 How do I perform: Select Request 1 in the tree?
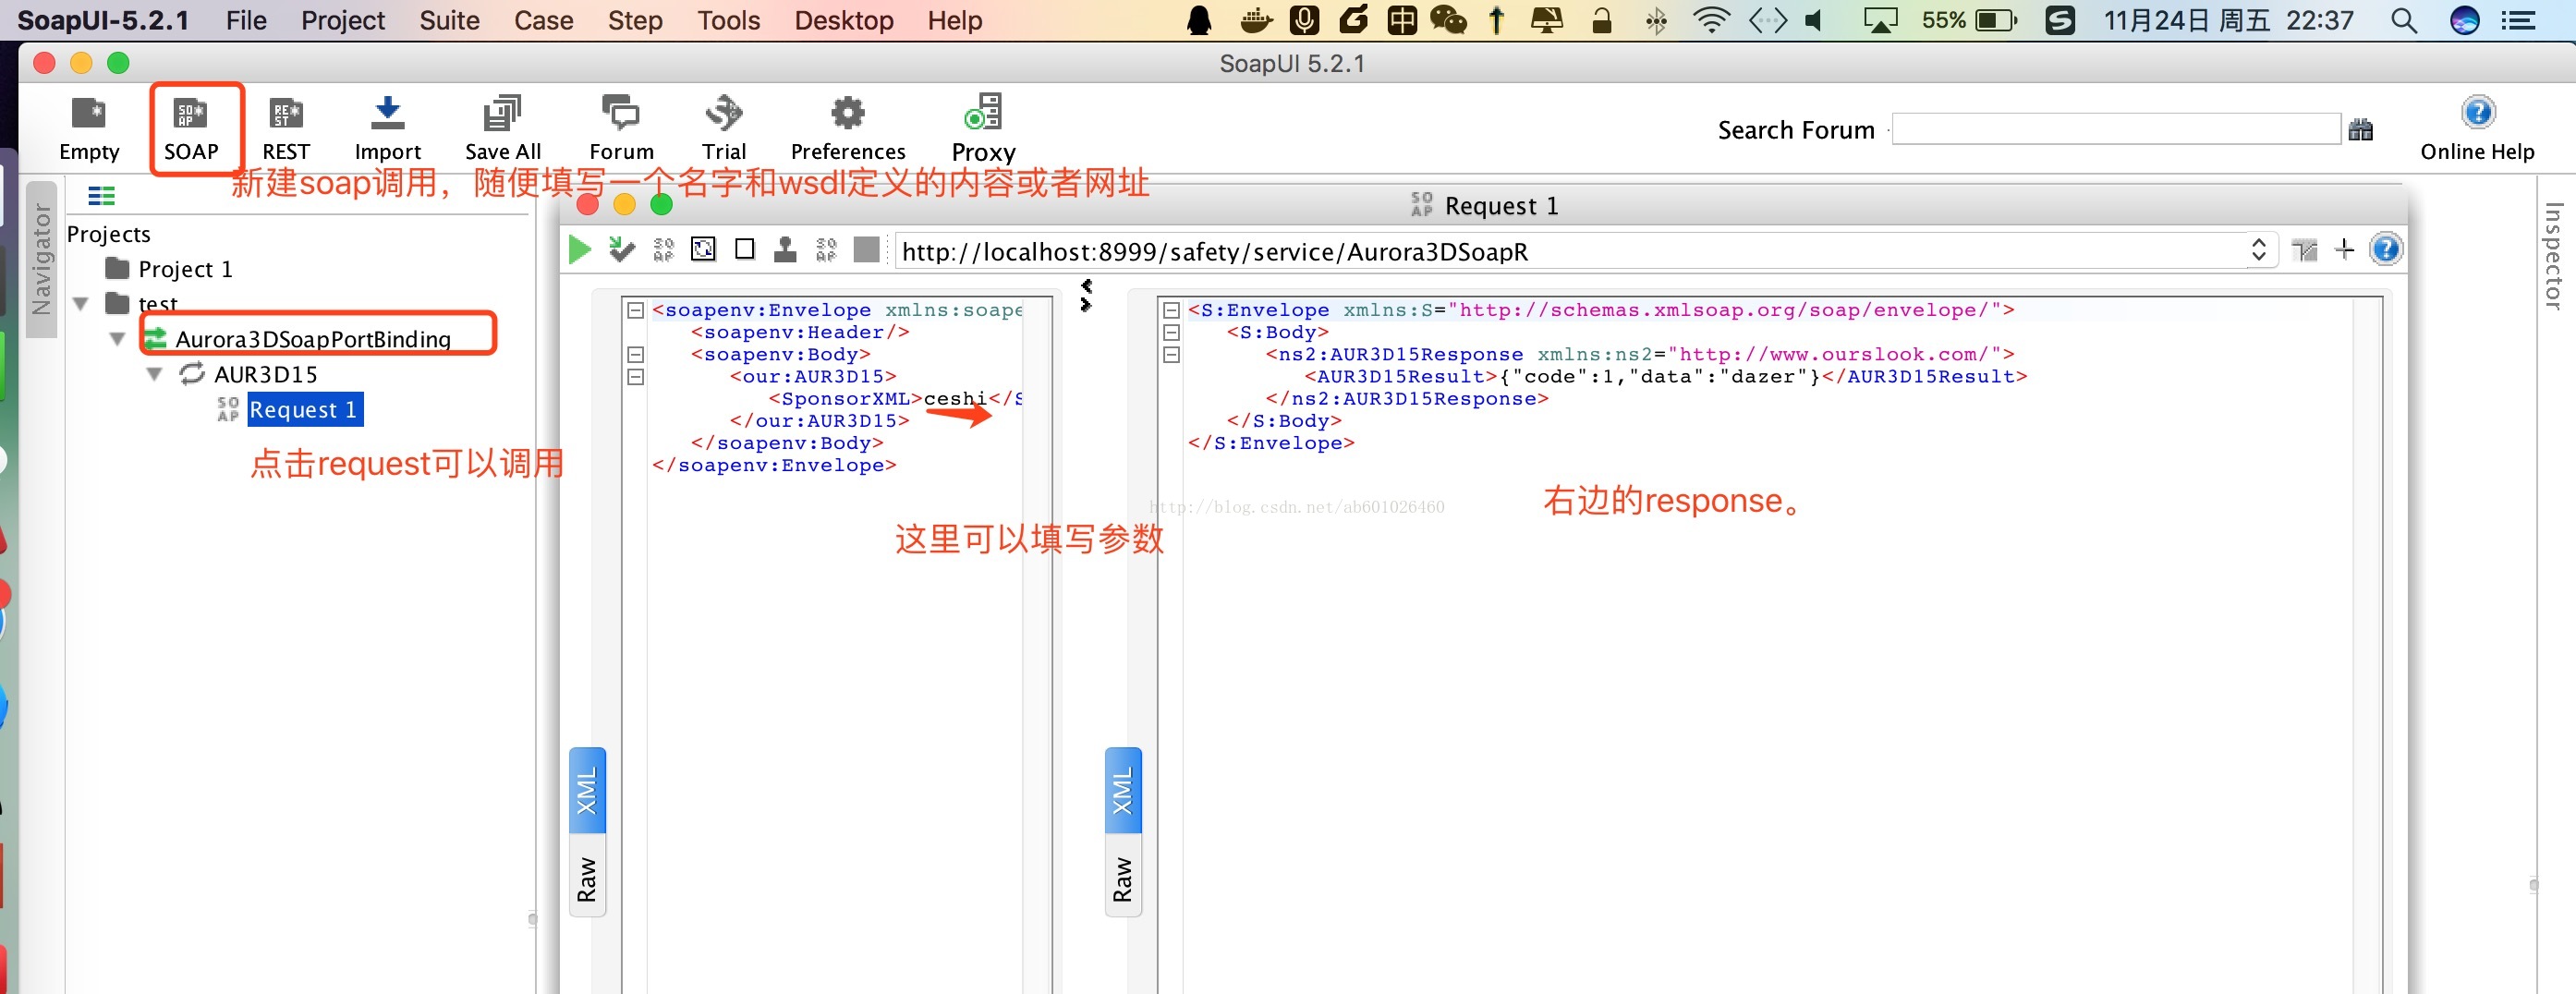304,409
